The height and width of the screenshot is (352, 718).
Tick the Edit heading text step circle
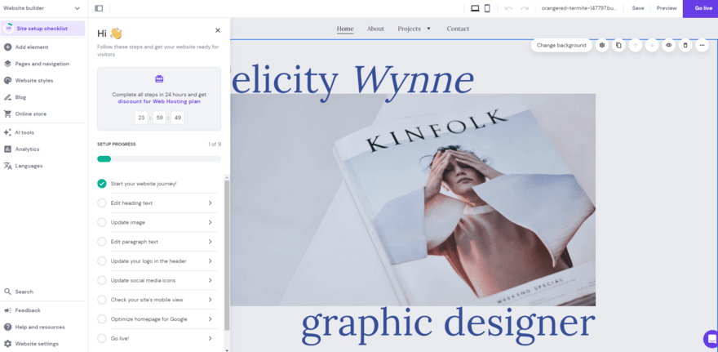pos(102,203)
